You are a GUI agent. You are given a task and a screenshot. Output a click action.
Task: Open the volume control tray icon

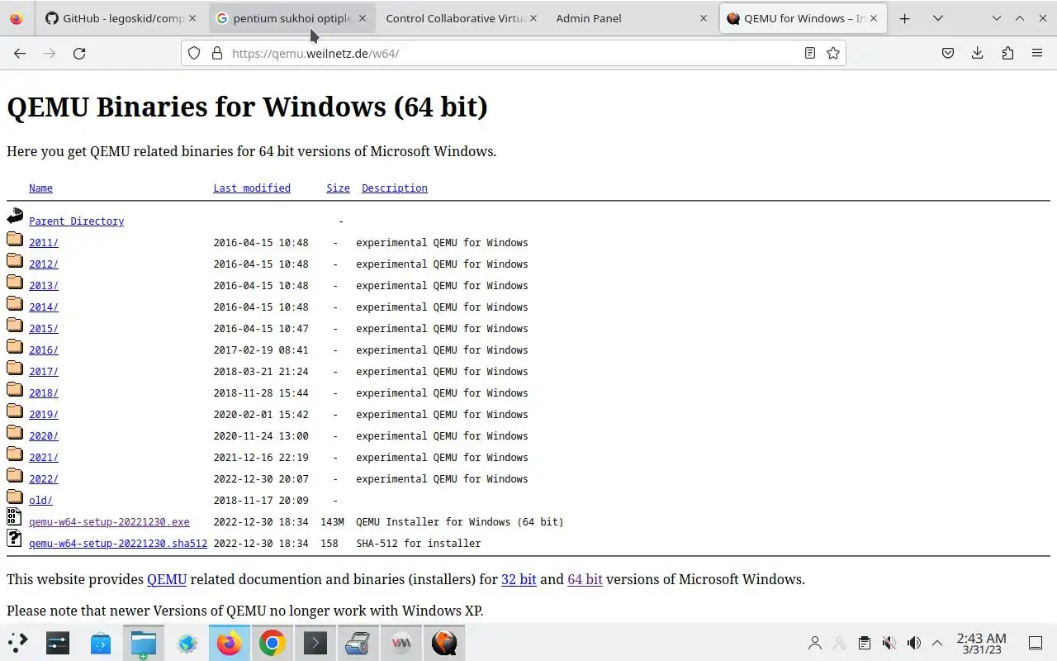click(x=913, y=643)
